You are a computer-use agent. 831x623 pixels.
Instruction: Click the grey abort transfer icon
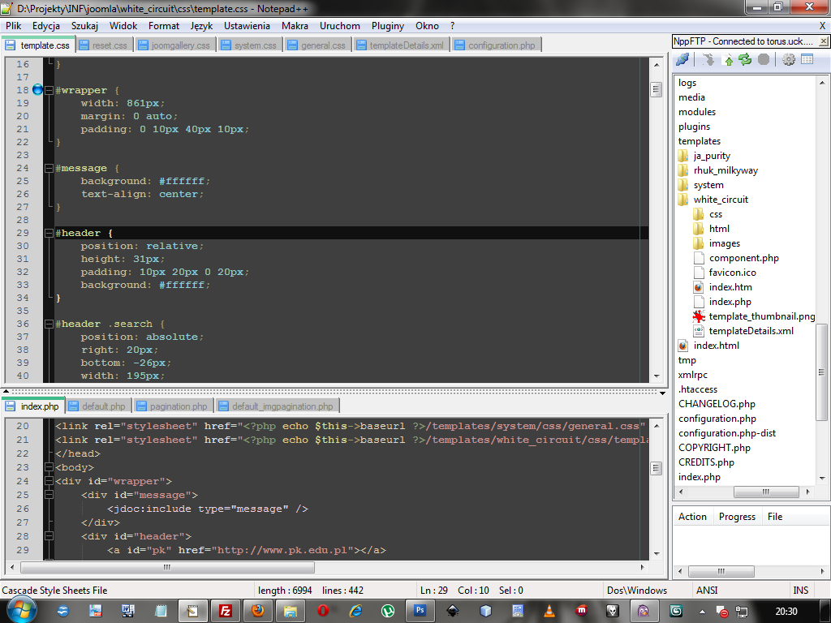click(x=763, y=59)
